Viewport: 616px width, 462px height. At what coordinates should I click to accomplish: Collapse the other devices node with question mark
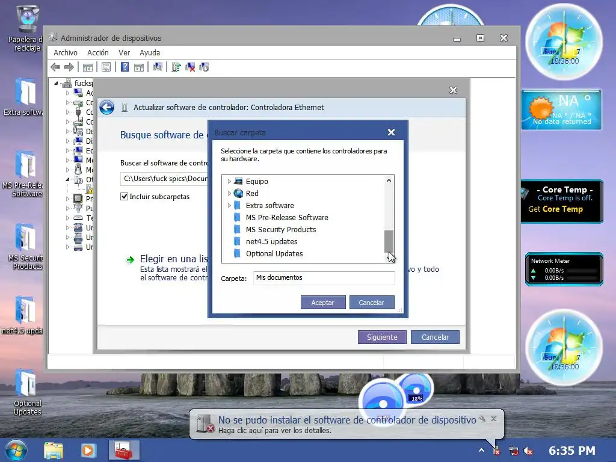click(x=67, y=179)
